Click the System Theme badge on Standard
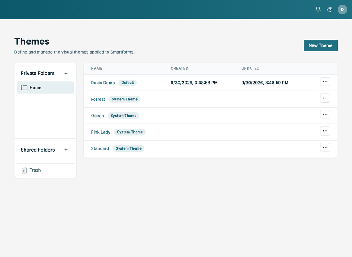This screenshot has height=257, width=352. (128, 148)
